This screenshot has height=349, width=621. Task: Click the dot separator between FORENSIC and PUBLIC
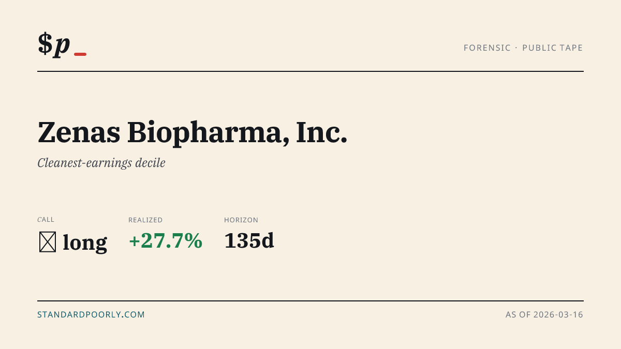pos(516,48)
